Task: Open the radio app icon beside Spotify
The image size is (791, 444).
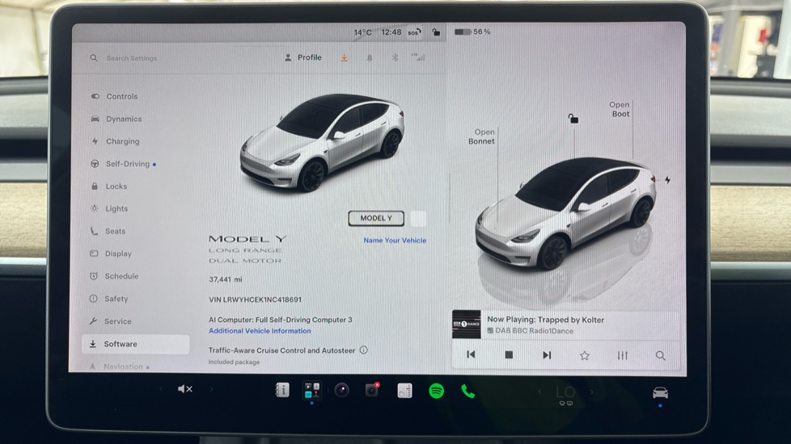Action: tap(404, 391)
